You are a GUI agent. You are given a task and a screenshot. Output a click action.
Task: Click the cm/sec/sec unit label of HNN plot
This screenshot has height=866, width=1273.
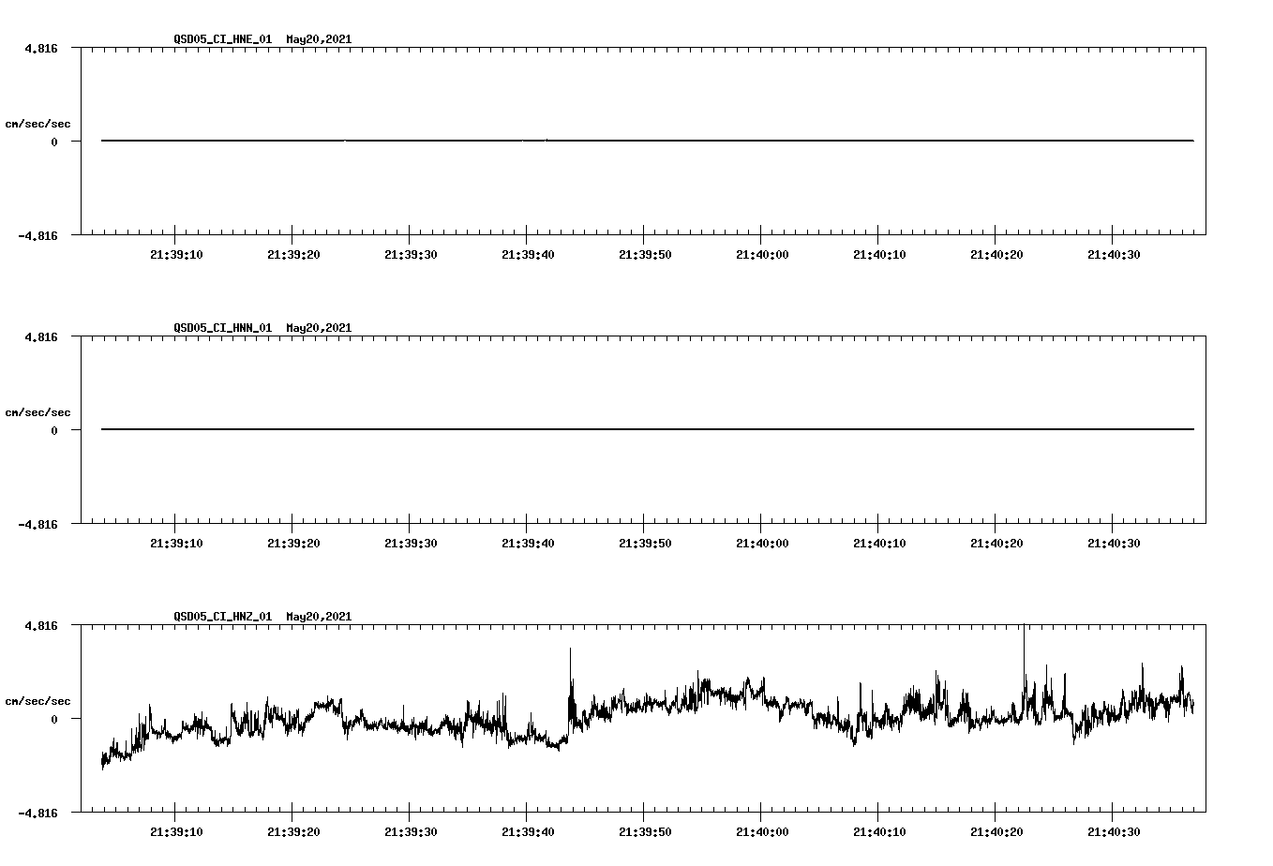click(37, 412)
